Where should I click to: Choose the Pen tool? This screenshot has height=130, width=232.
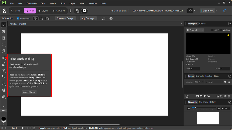pos(4,97)
